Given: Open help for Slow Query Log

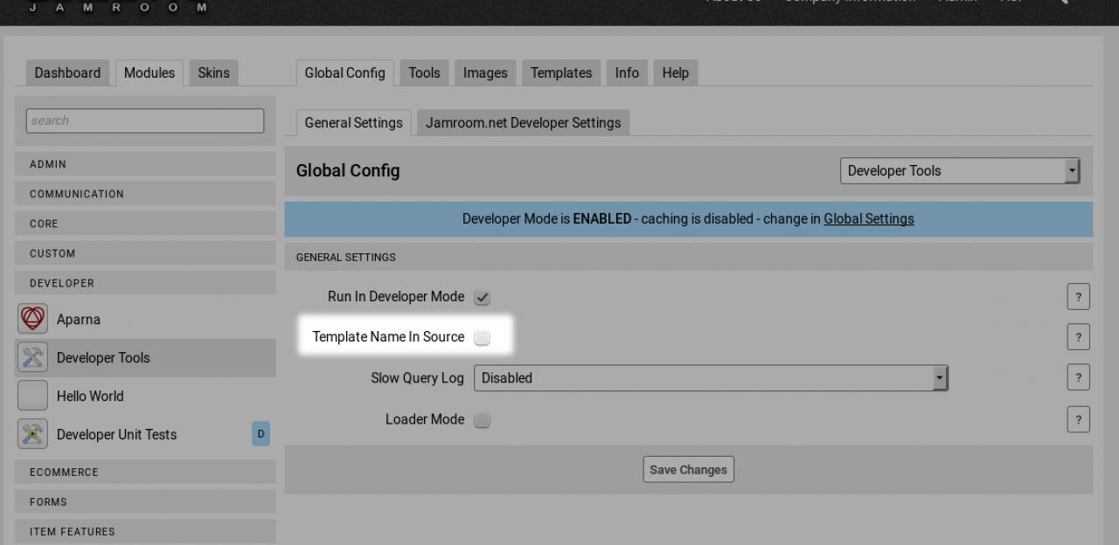Looking at the screenshot, I should (x=1078, y=377).
